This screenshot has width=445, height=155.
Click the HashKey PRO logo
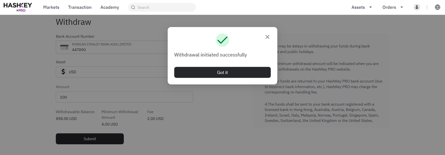(x=18, y=7)
